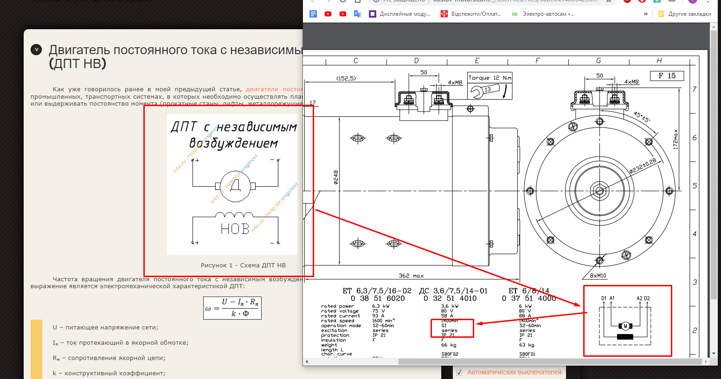721x379 pixels.
Task: Click the ДПТ НВ motor schematic image
Action: 232,184
